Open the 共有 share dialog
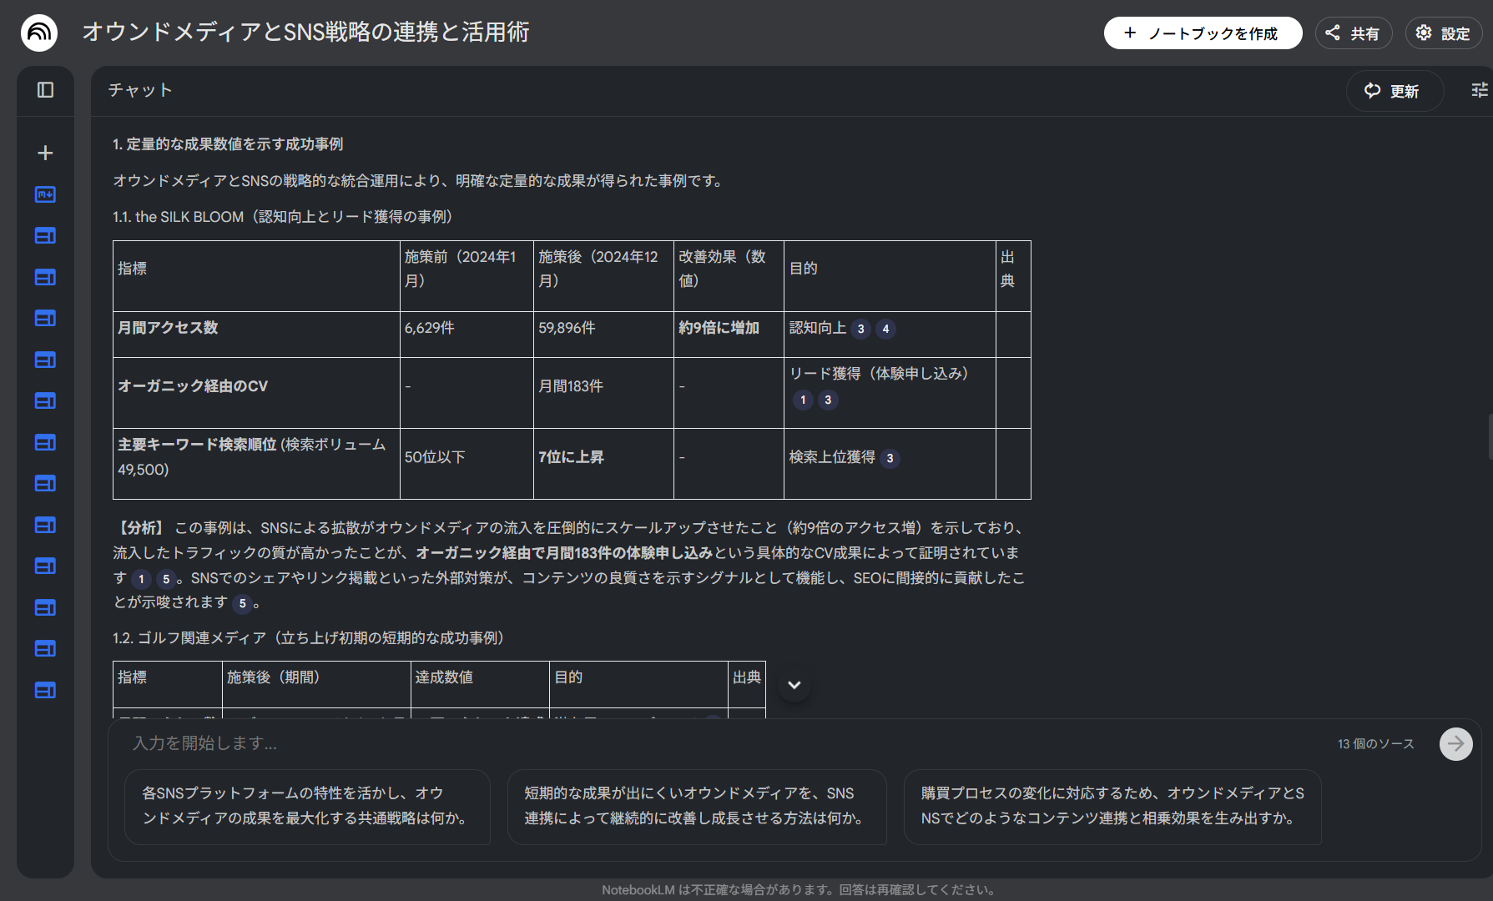Viewport: 1493px width, 901px height. point(1354,33)
